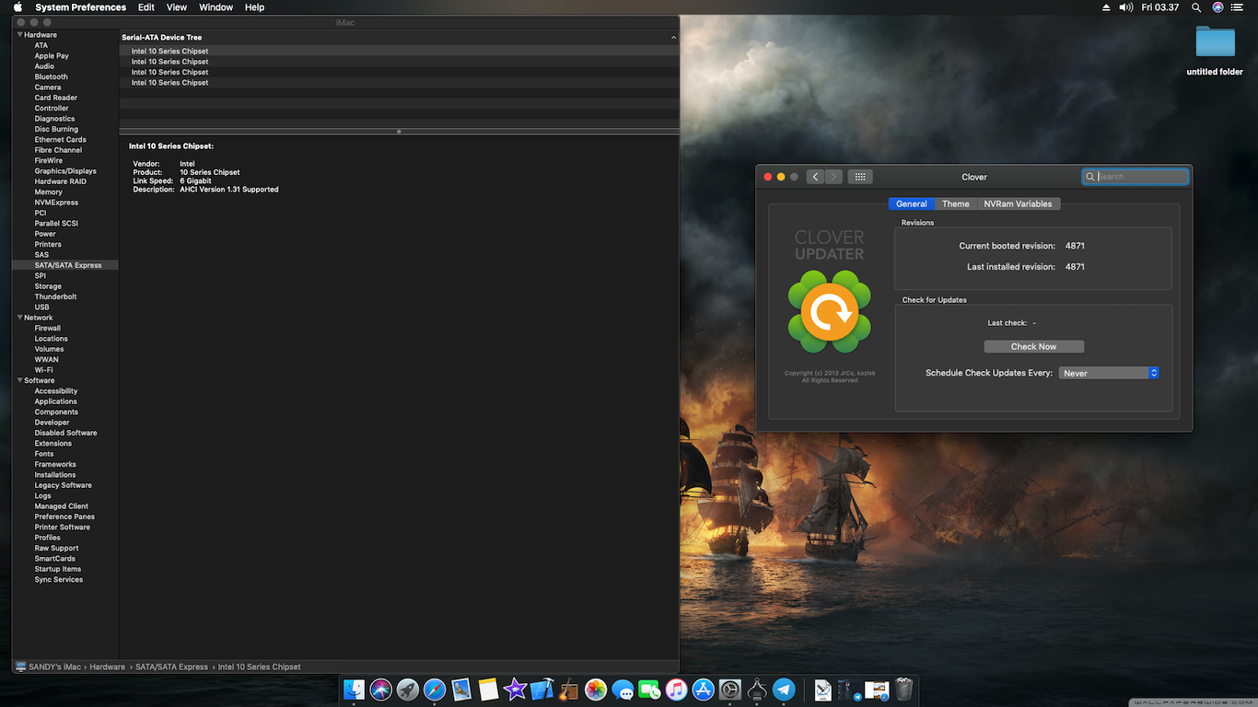The image size is (1258, 707).
Task: Collapse the Software section in sidebar
Action: [20, 380]
